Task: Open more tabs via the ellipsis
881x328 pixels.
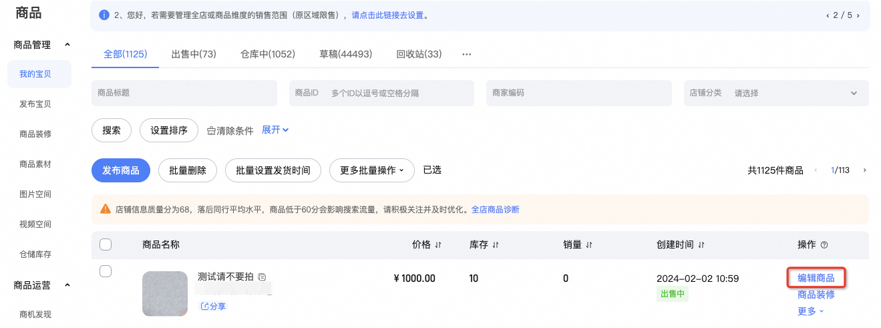Action: pos(467,54)
